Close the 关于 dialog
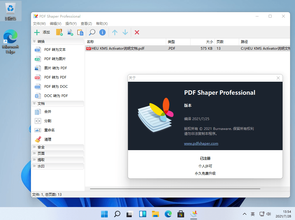The width and height of the screenshot is (295, 220). click(278, 78)
